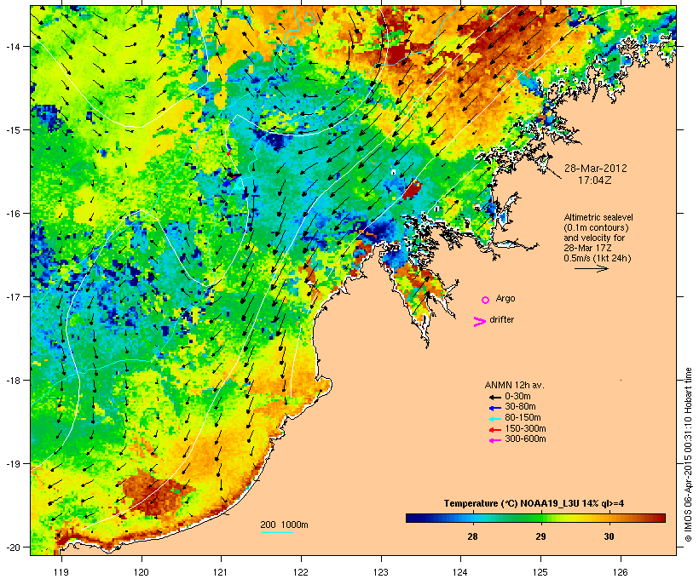Viewport: 699px width, 579px height.
Task: Click the latitude axis label -20
Action: pyautogui.click(x=12, y=547)
